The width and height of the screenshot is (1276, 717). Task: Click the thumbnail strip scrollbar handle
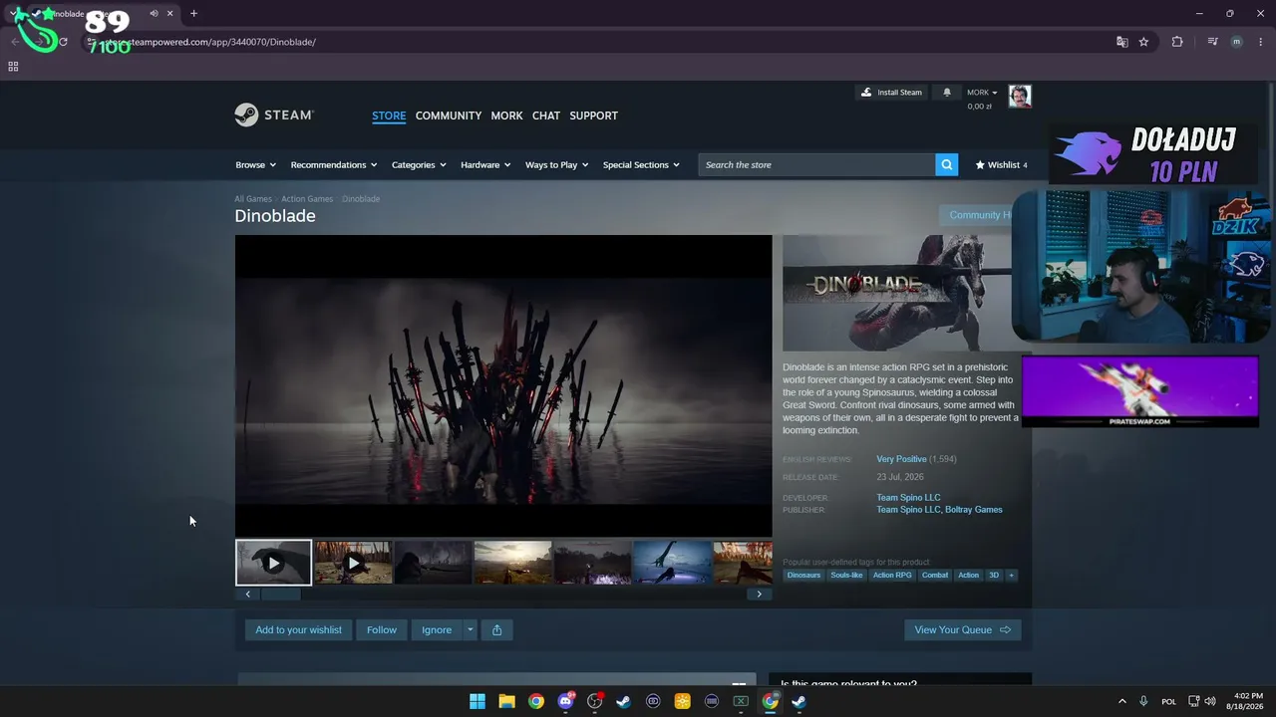click(x=280, y=595)
